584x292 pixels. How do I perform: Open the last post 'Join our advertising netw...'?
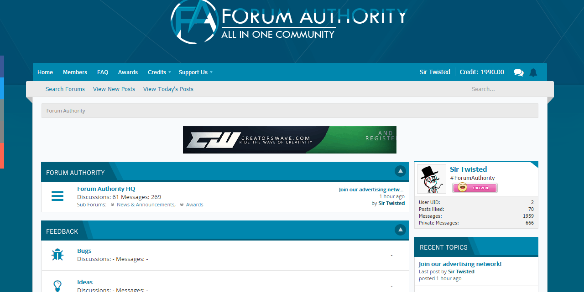point(371,190)
